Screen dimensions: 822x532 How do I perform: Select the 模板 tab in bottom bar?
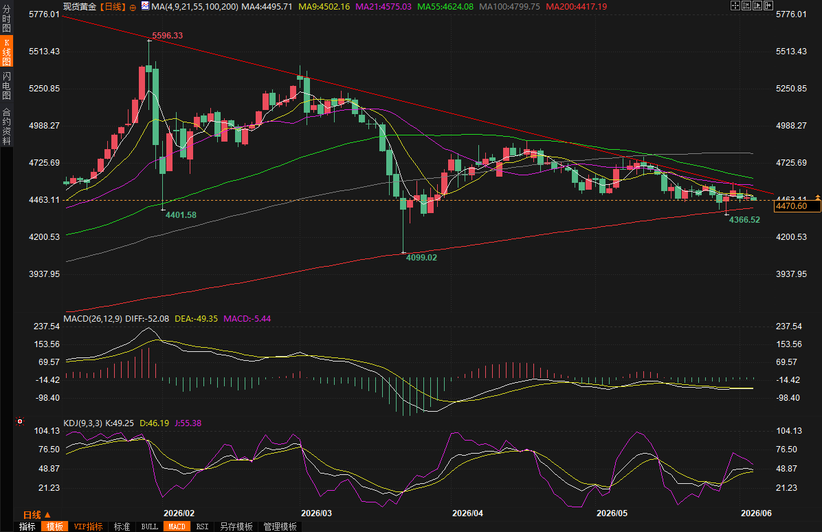(x=54, y=527)
